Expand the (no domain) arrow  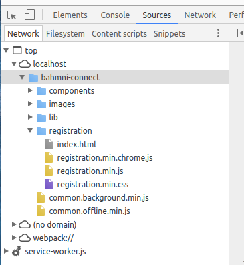pyautogui.click(x=14, y=224)
